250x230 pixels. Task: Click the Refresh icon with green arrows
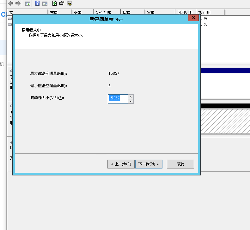(55, 3)
